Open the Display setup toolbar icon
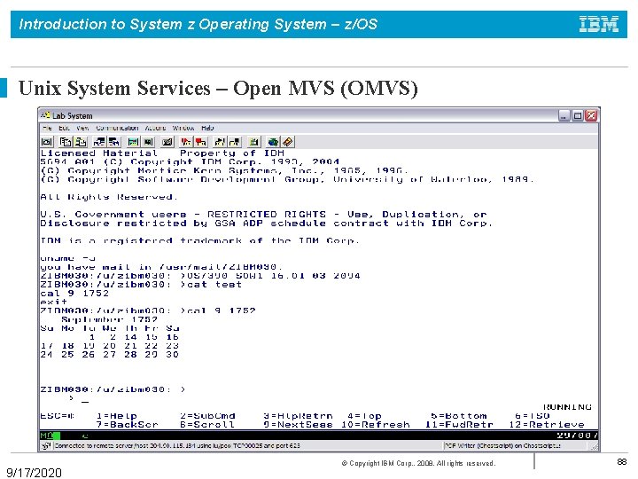The image size is (638, 479). pyautogui.click(x=133, y=142)
